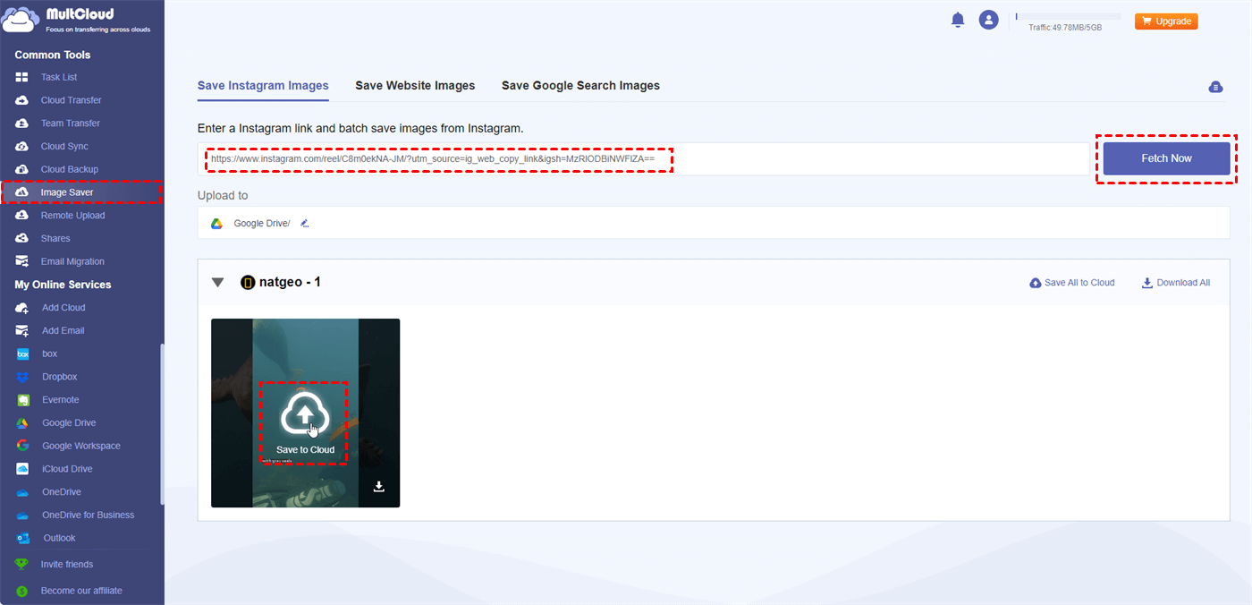Viewport: 1252px width, 605px height.
Task: Open Email Migration
Action: pos(72,261)
